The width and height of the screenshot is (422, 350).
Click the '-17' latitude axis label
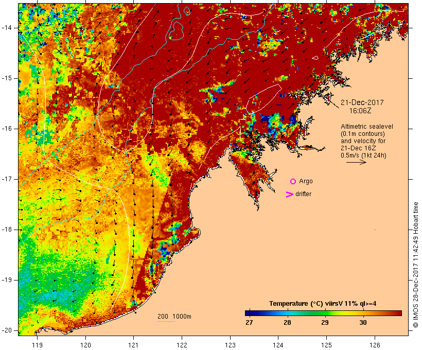point(7,179)
